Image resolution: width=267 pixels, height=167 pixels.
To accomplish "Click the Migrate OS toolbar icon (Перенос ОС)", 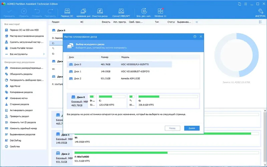I will 67,13.
